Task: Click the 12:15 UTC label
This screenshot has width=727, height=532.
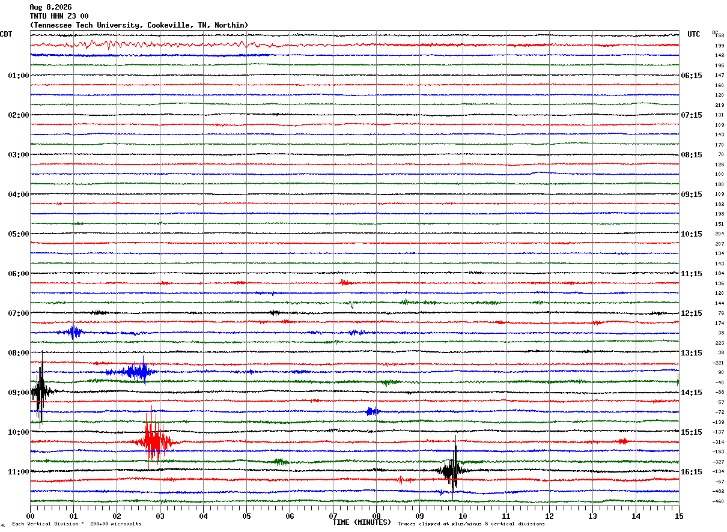Action: pyautogui.click(x=691, y=313)
